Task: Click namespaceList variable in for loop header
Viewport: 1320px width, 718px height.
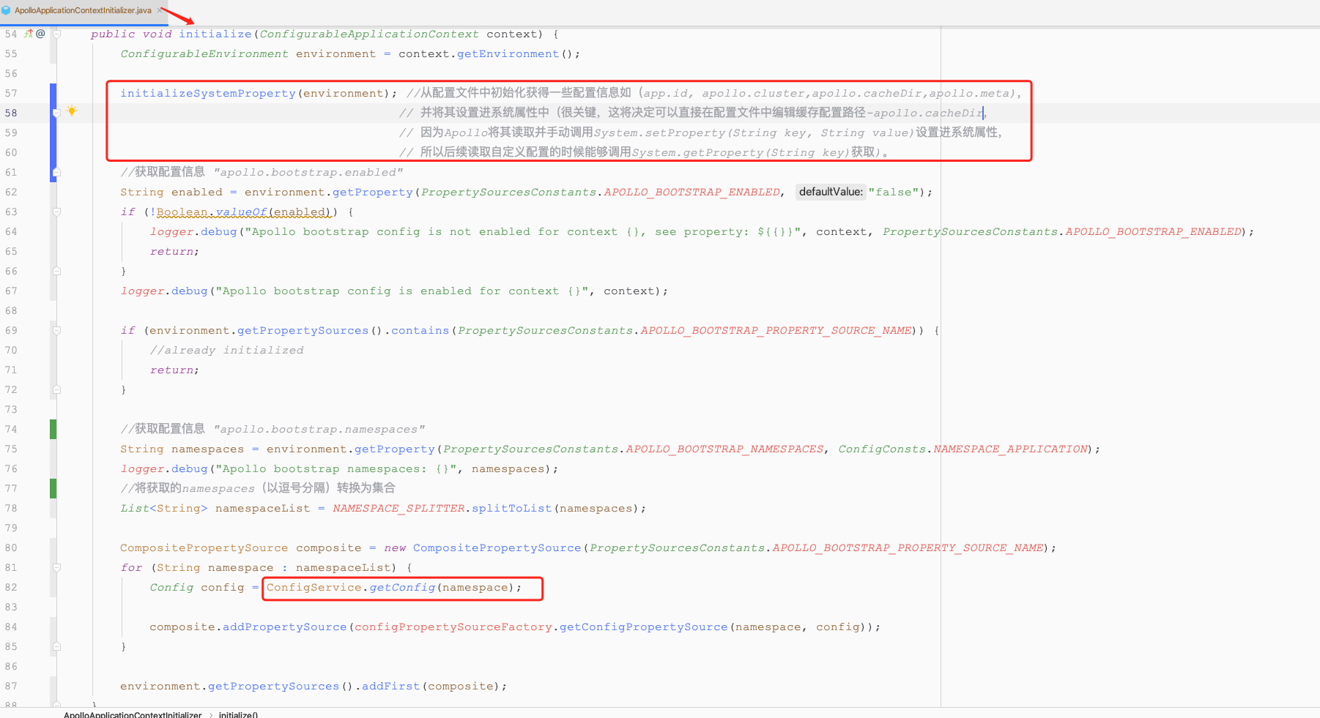Action: click(x=344, y=567)
